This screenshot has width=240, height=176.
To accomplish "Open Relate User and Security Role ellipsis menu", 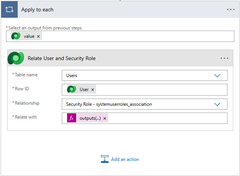I will click(224, 58).
